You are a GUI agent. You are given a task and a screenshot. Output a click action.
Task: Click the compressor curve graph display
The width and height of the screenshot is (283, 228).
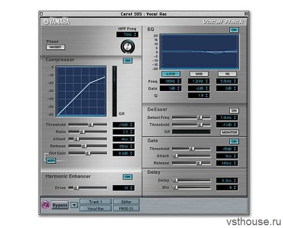tap(82, 91)
